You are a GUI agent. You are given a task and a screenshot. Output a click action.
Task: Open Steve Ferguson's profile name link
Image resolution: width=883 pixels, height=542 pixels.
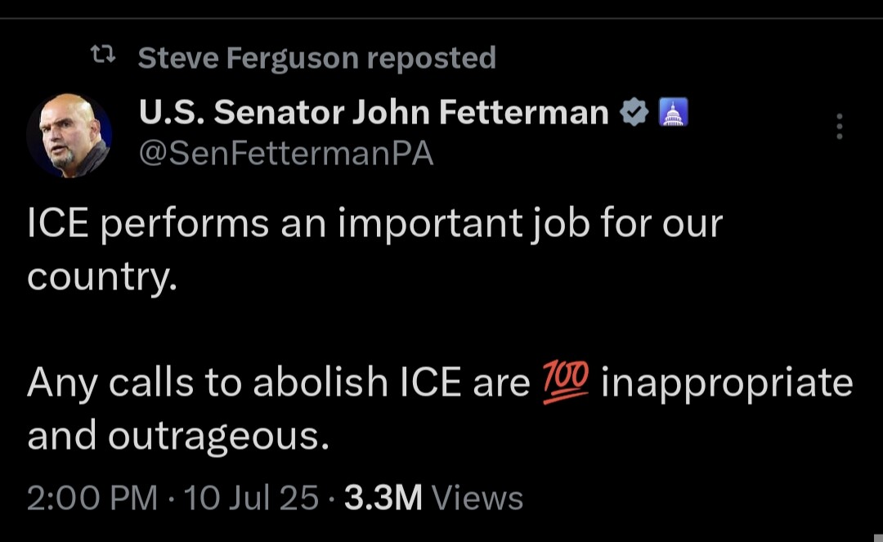(x=248, y=58)
